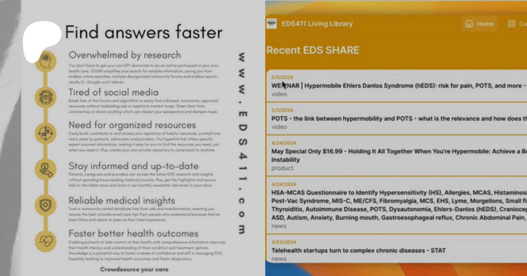Click the brain icon beside Overwhelmed by research

click(46, 61)
